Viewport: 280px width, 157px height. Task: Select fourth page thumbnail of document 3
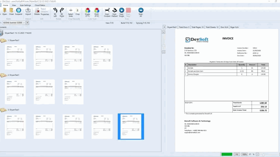coord(102,127)
